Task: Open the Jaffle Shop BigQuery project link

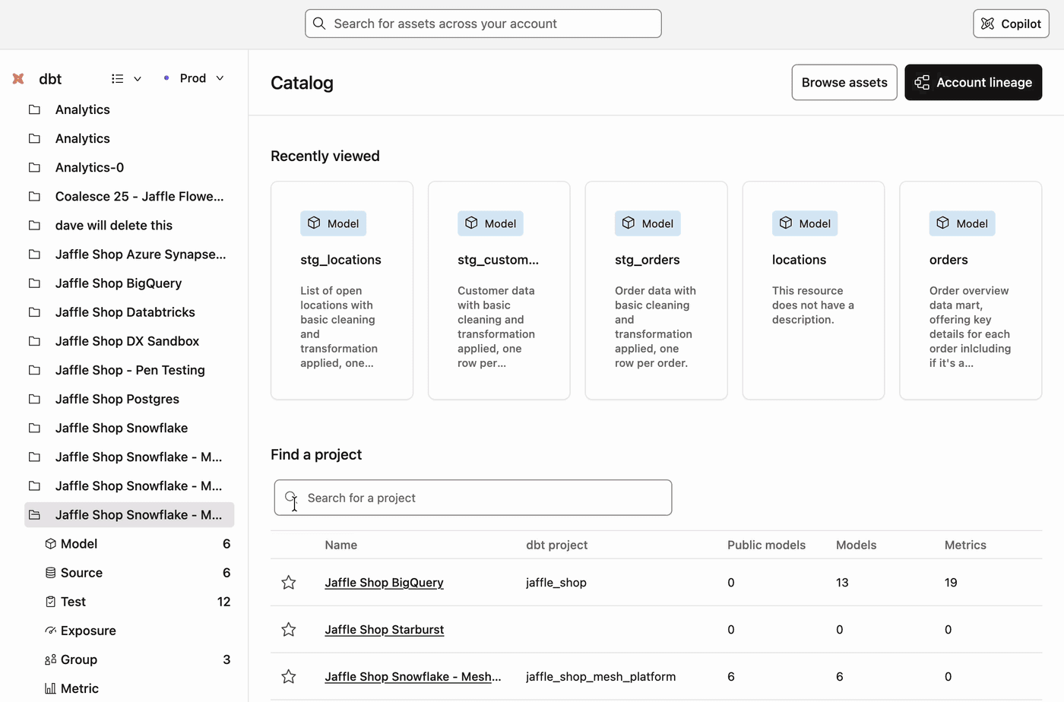Action: tap(384, 583)
